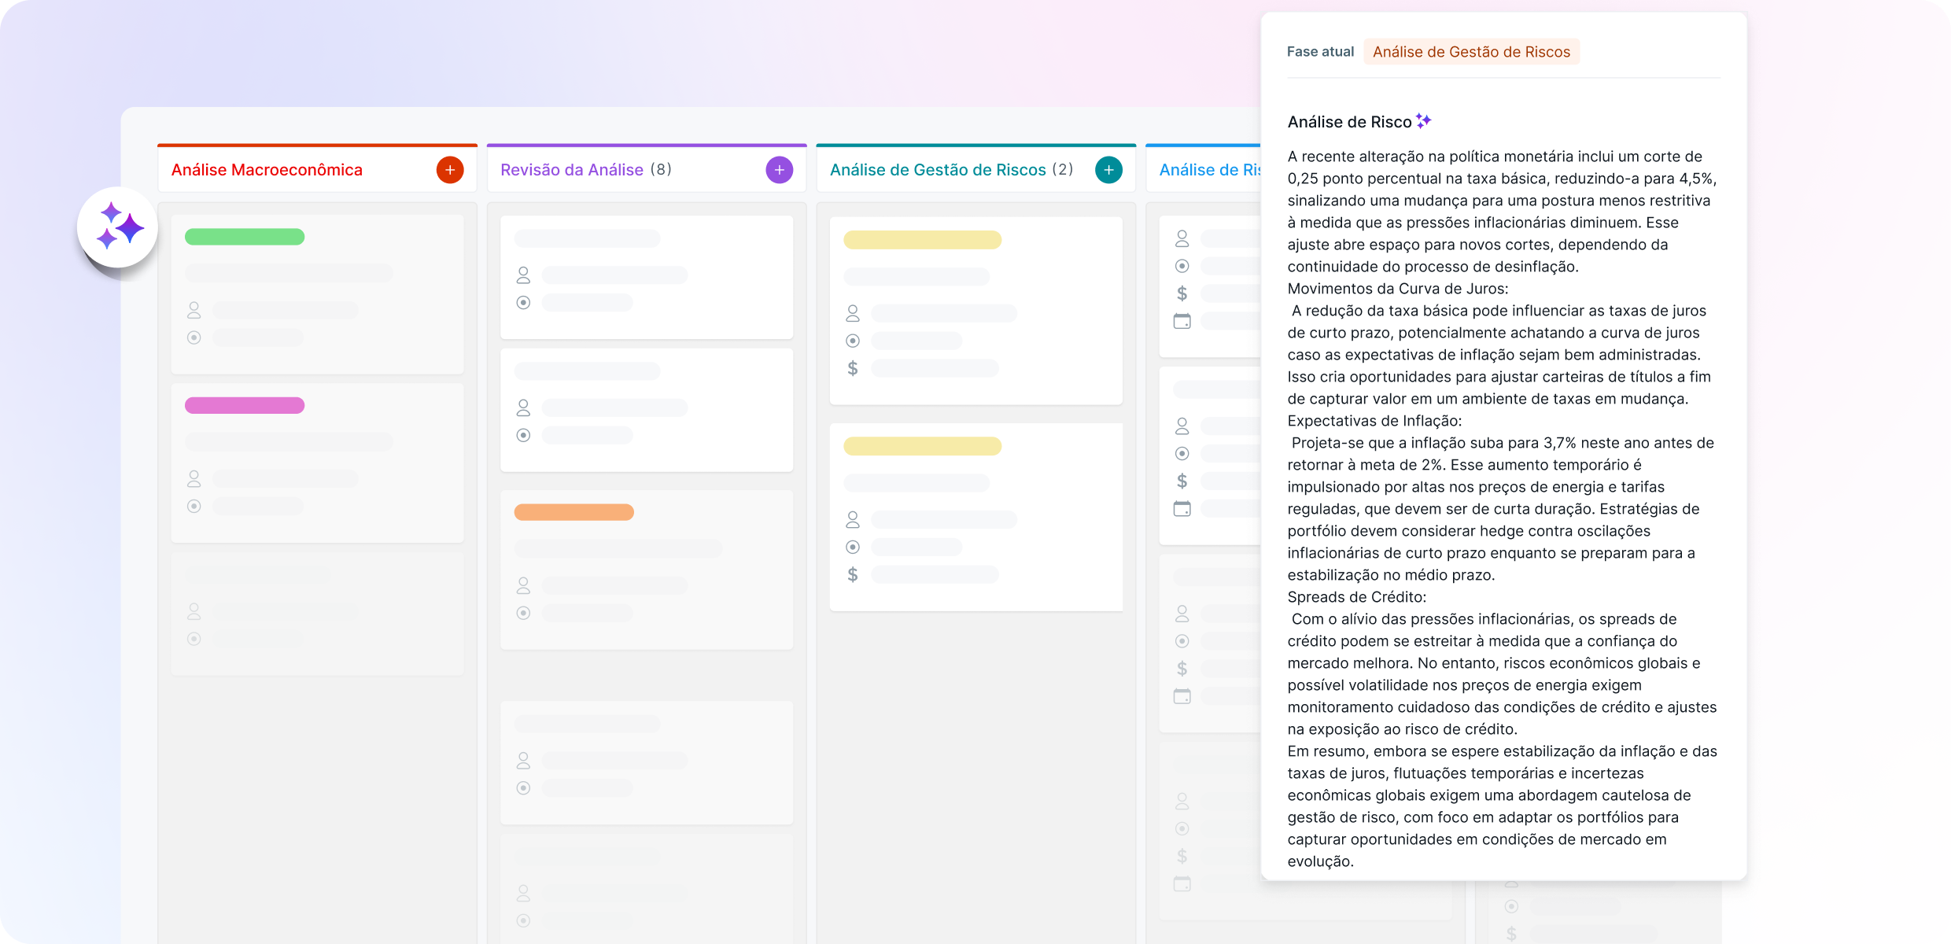Add card to Análise Macroeconômica column
The height and width of the screenshot is (944, 1951).
[x=450, y=170]
